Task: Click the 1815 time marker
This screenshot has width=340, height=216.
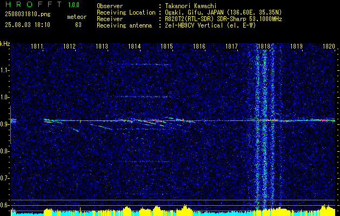Action: pos(166,46)
